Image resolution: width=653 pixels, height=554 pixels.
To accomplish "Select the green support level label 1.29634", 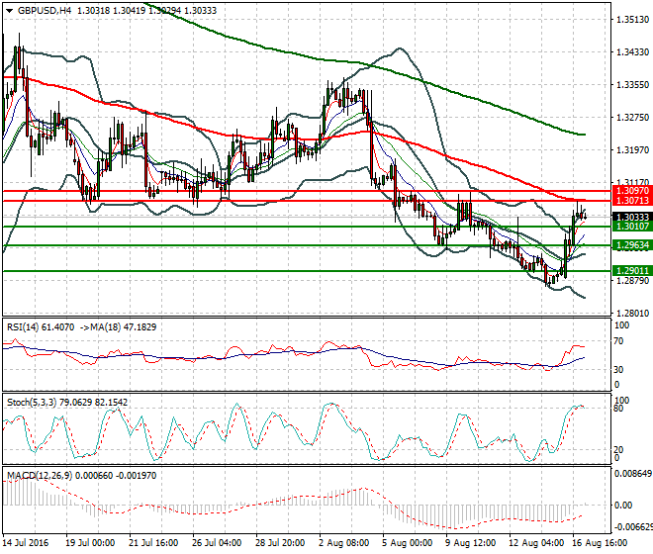I will tap(632, 245).
